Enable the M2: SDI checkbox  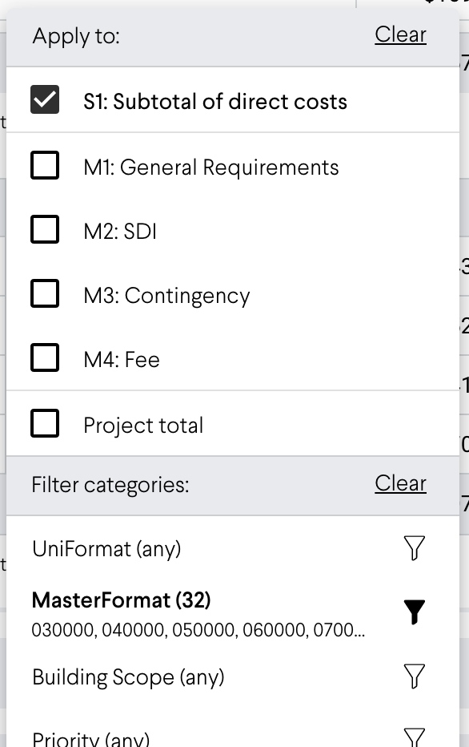tap(45, 229)
